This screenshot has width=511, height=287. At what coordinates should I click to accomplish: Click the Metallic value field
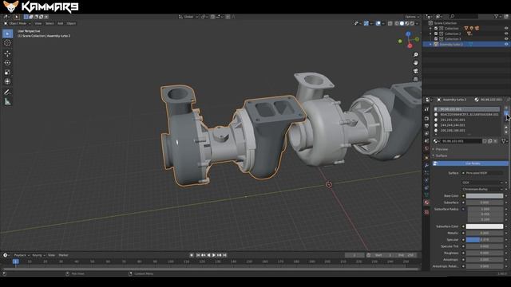[485, 233]
